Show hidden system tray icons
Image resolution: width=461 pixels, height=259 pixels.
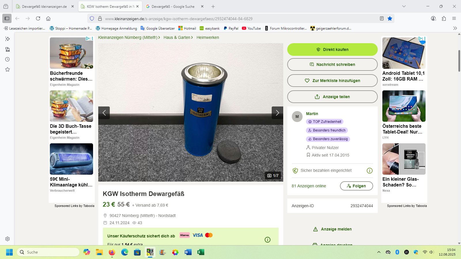coord(379,252)
